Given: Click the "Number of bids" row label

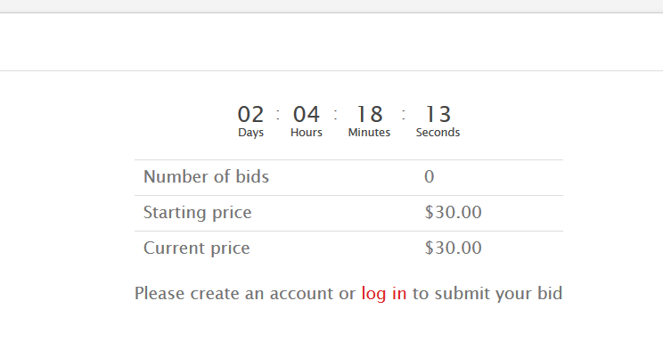Looking at the screenshot, I should [206, 177].
